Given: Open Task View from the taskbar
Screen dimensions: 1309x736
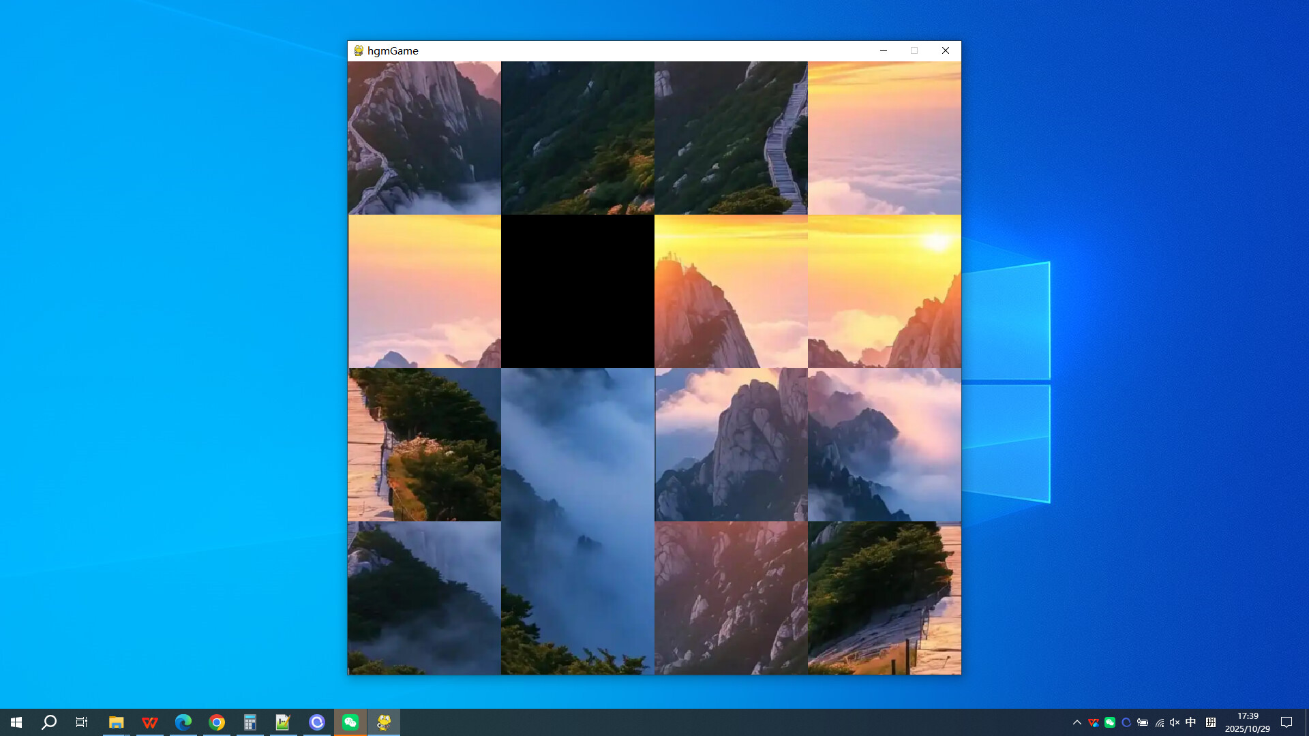Looking at the screenshot, I should click(81, 722).
